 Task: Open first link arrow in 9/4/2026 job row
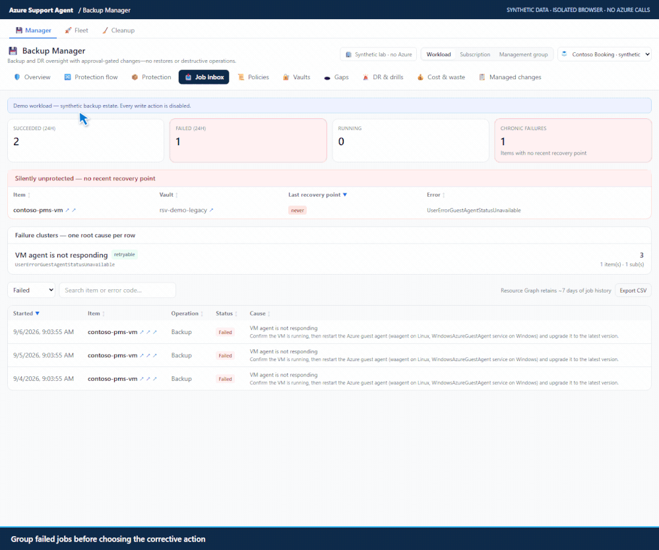click(x=142, y=379)
